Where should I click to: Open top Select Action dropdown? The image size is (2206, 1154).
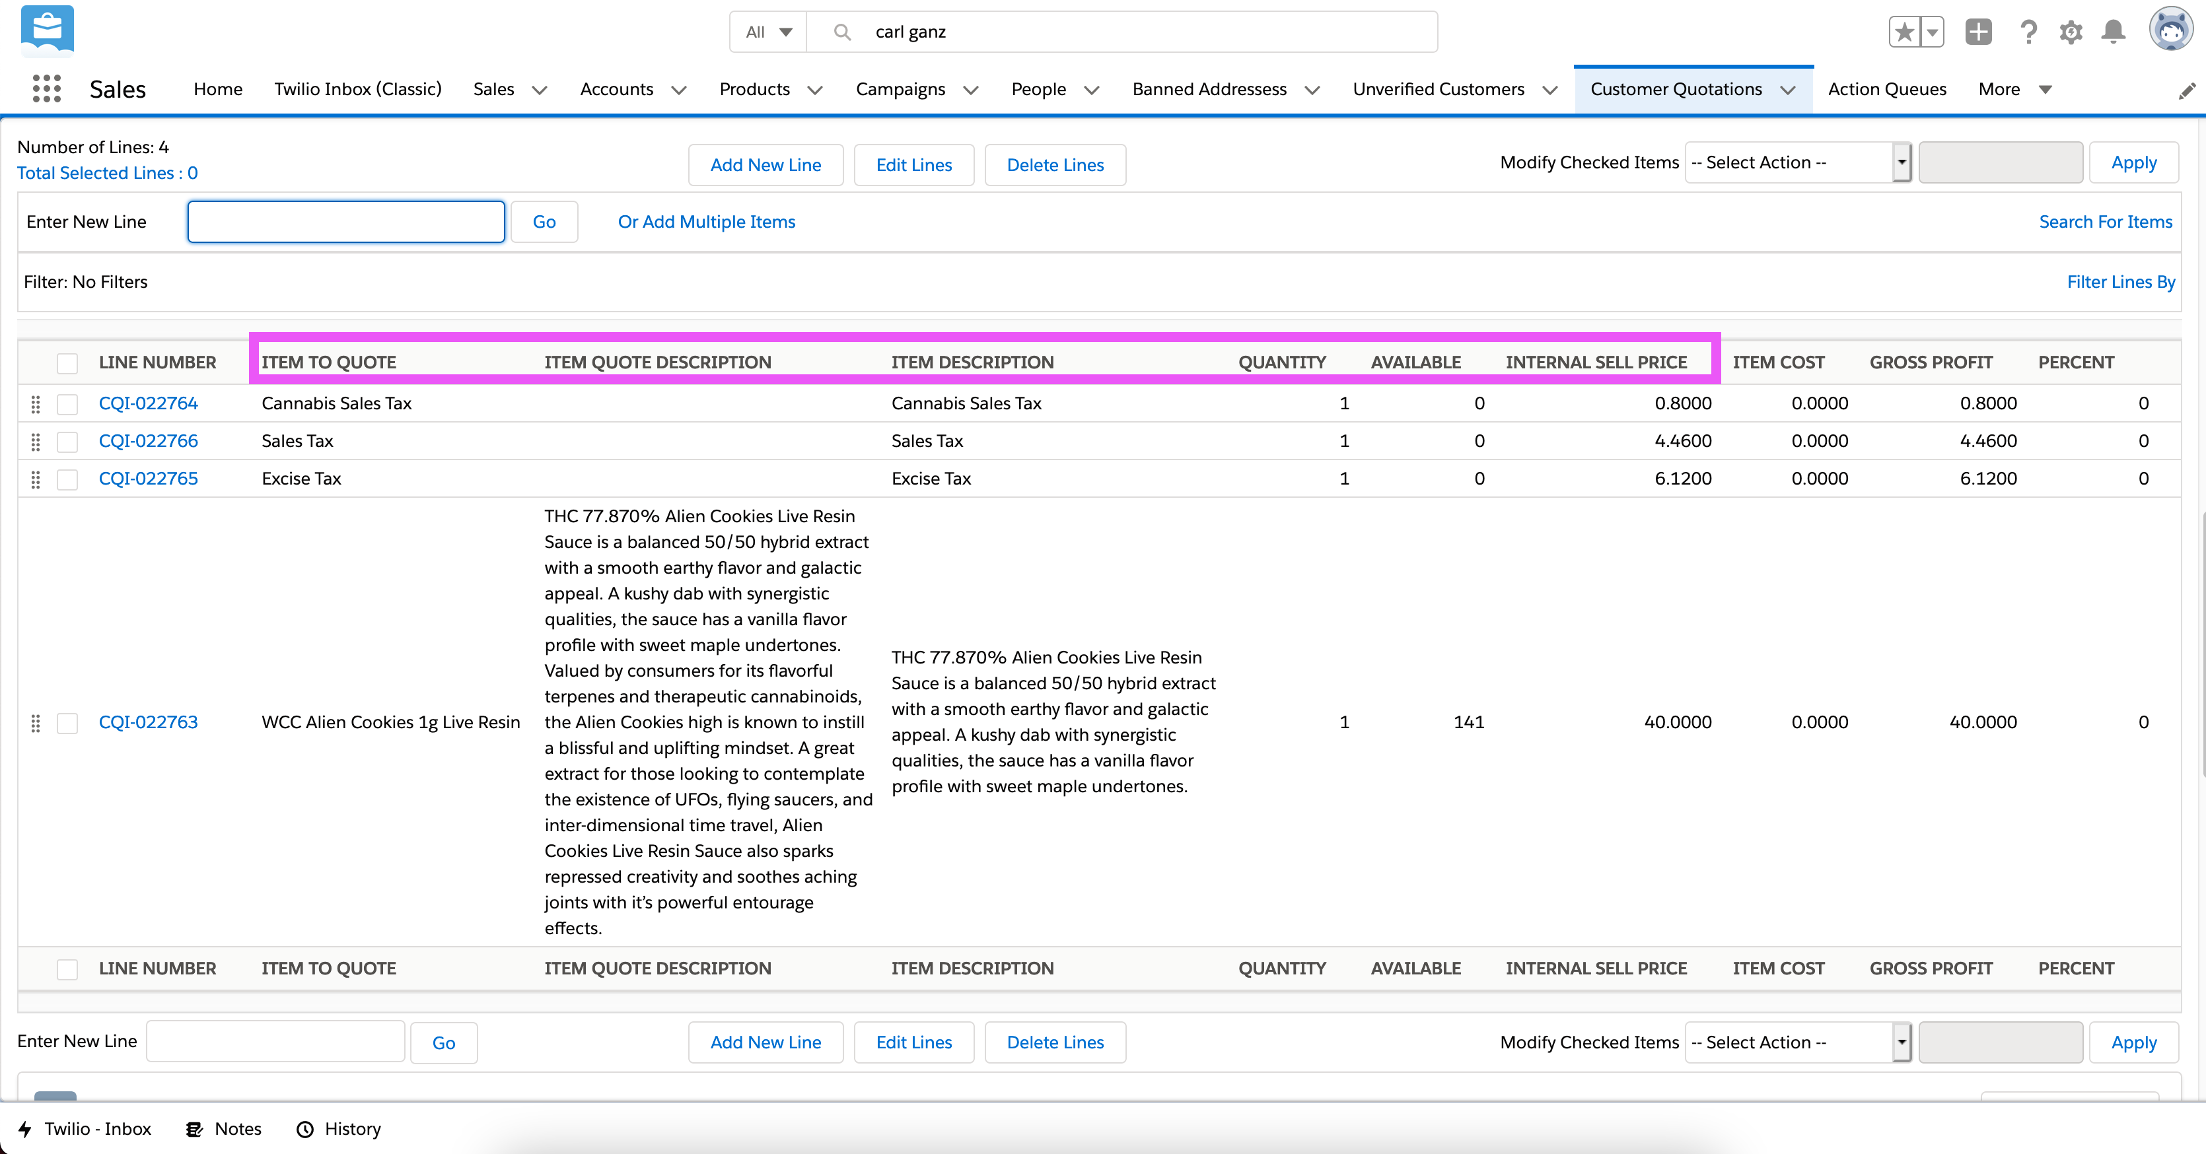1798,162
